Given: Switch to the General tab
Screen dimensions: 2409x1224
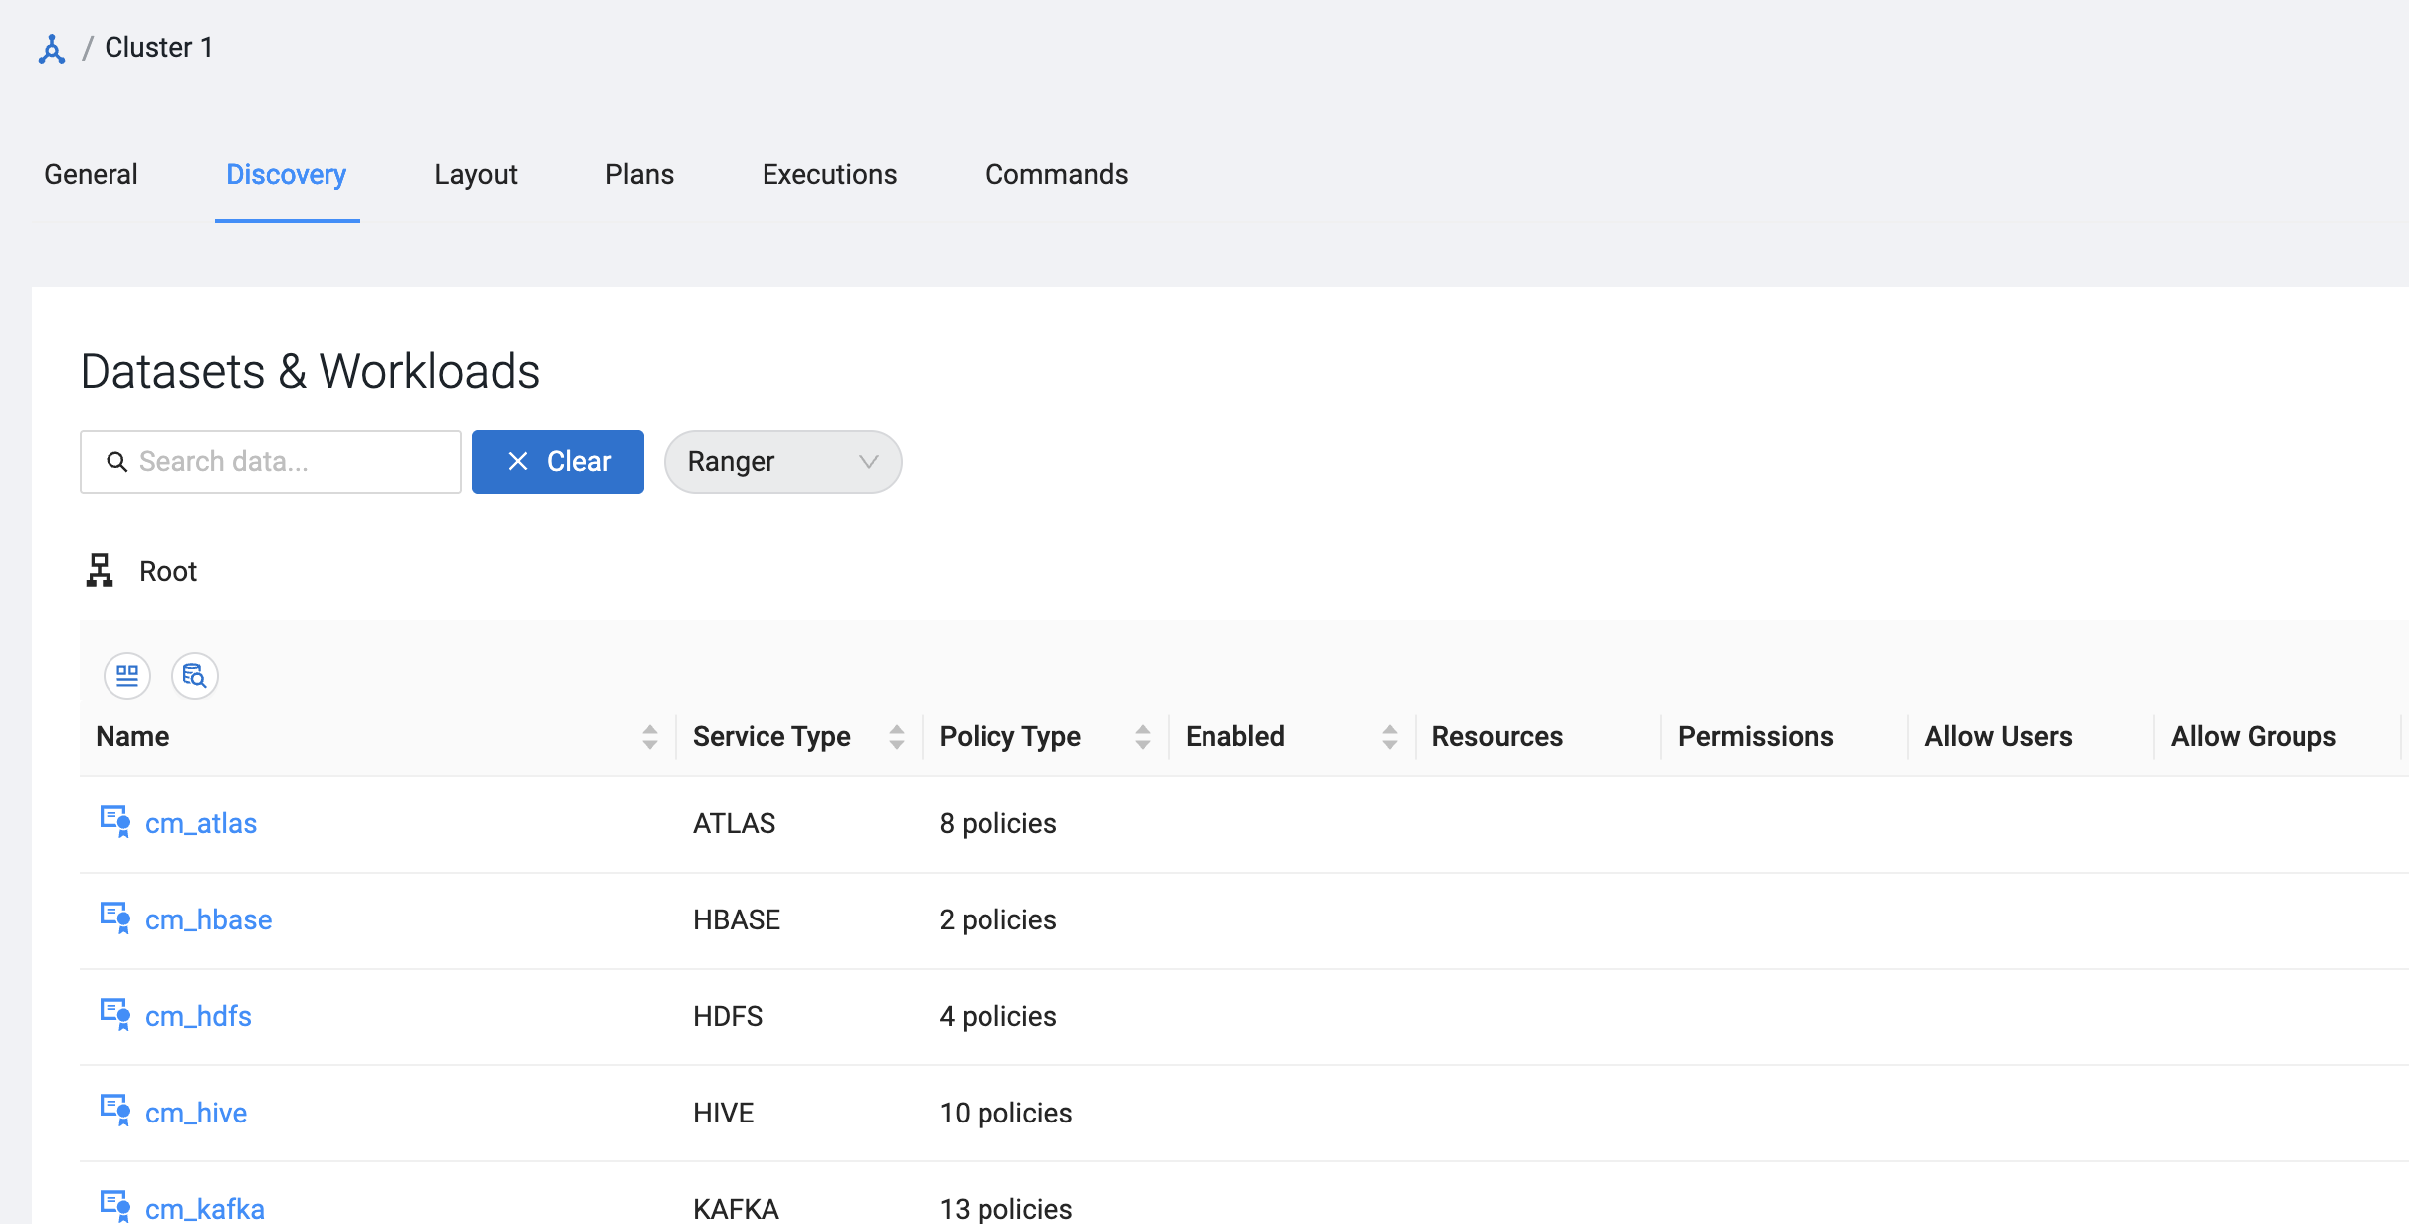Looking at the screenshot, I should point(91,175).
